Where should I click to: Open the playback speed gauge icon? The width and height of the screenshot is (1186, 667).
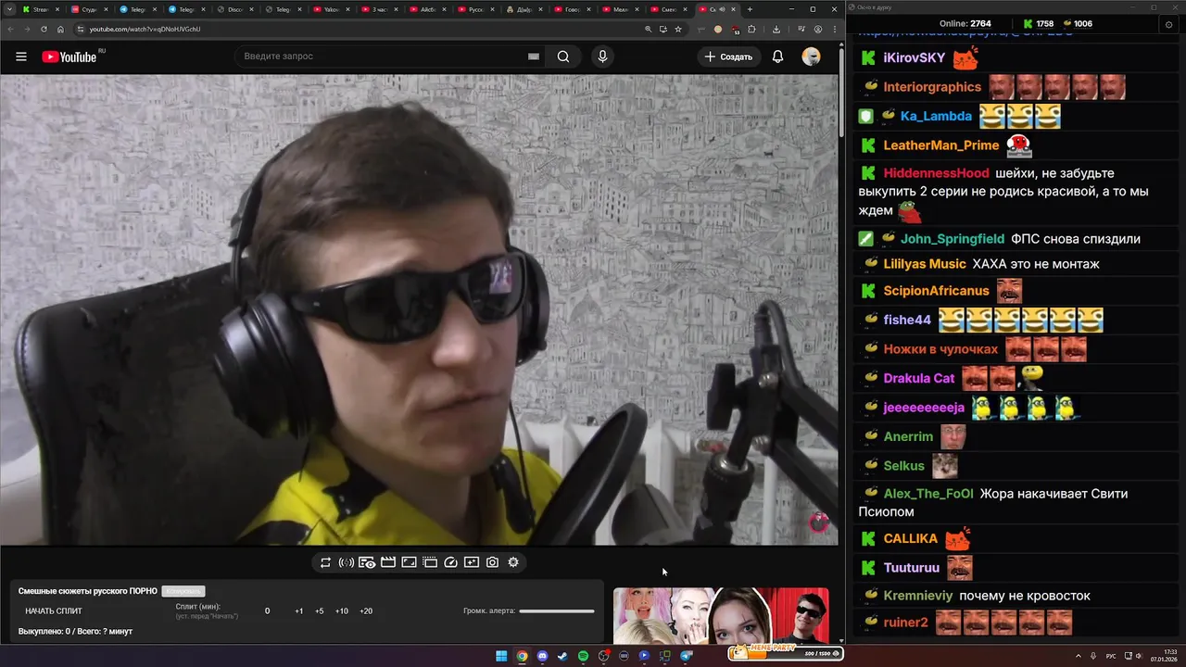pos(451,562)
